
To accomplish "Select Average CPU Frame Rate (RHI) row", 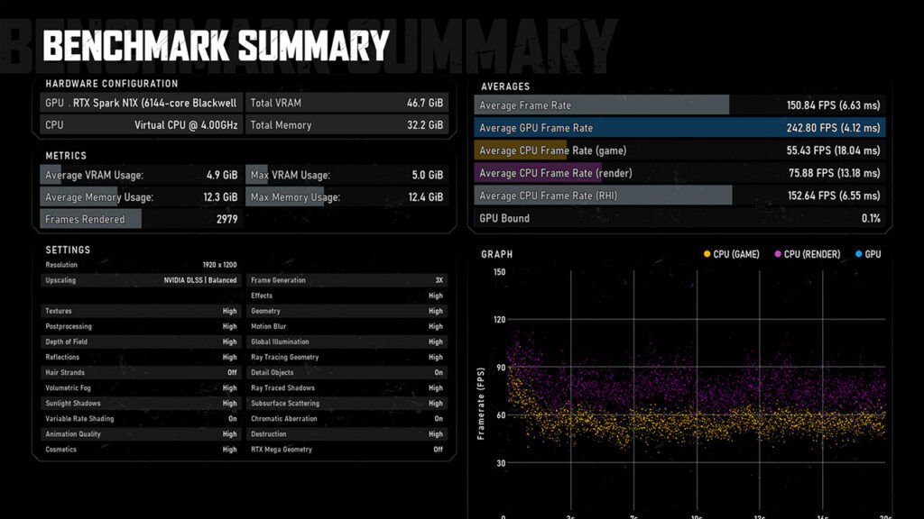I will [x=680, y=196].
